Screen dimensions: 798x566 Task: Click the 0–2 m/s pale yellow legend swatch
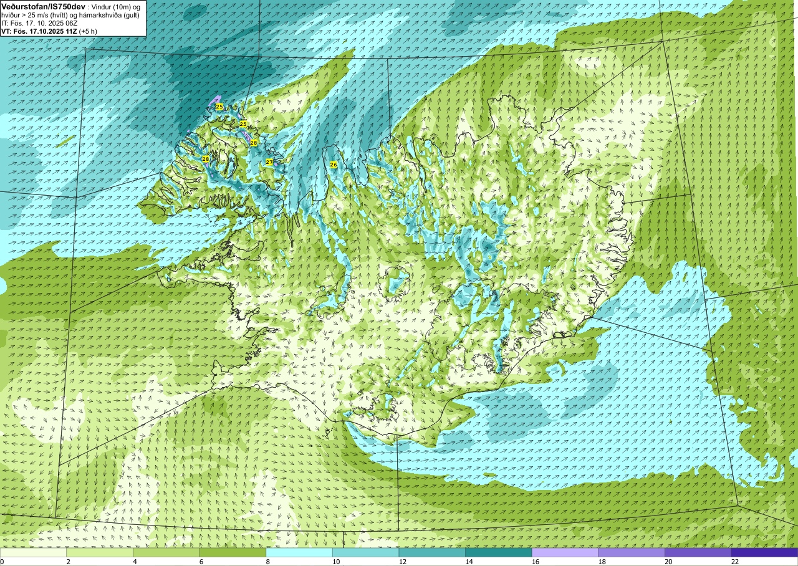33,552
